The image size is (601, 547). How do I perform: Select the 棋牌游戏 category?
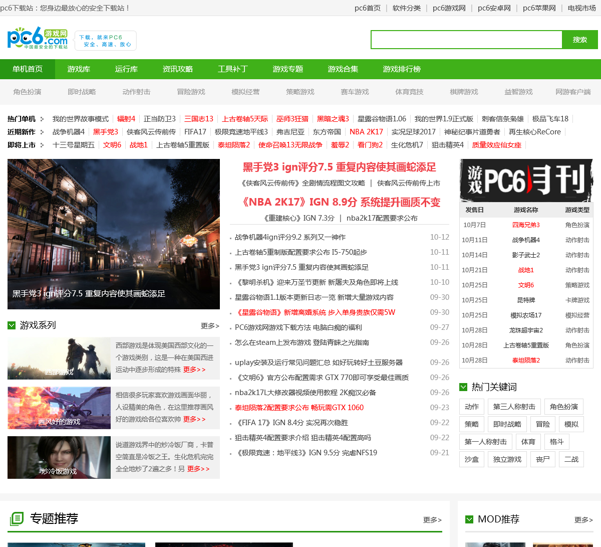point(464,92)
